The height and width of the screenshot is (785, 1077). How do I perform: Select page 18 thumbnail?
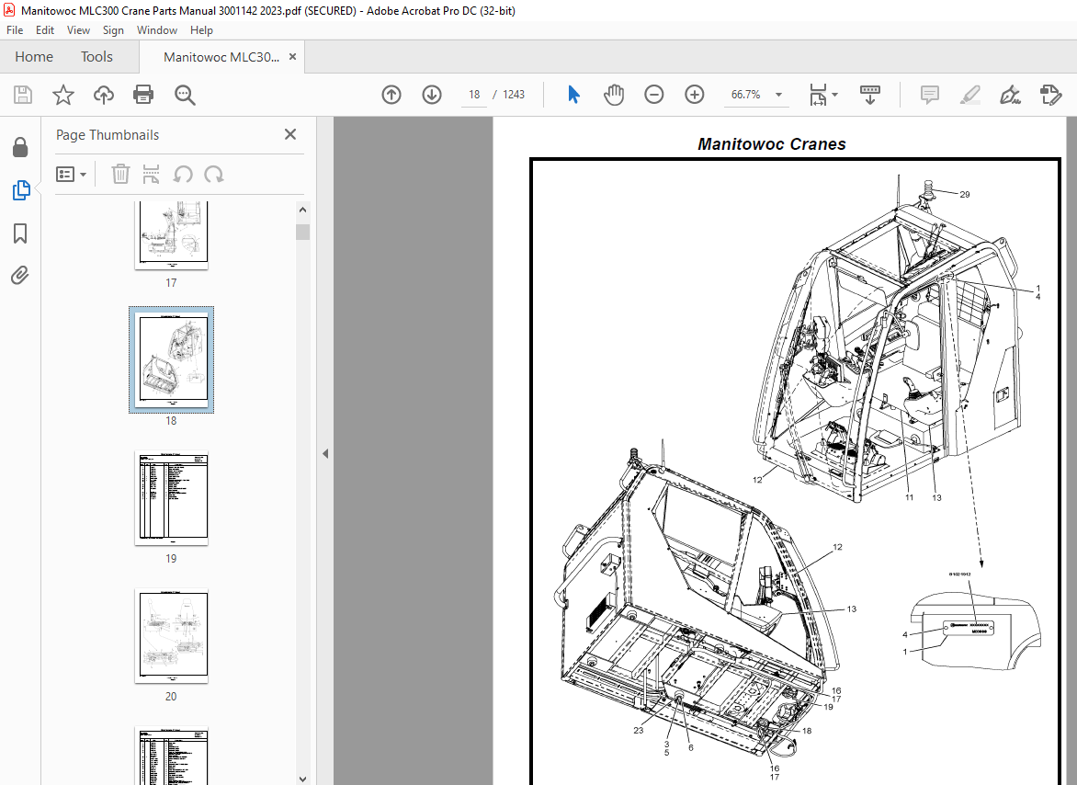(172, 360)
